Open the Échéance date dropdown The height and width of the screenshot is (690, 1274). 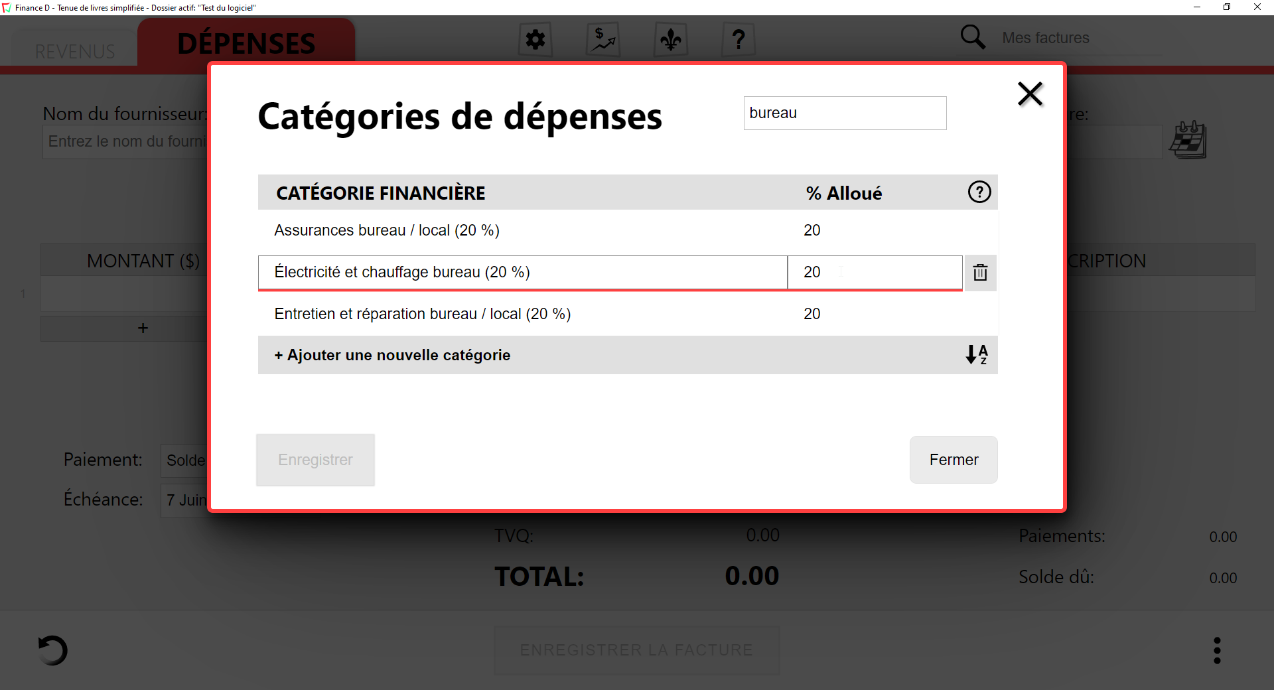[x=185, y=500]
